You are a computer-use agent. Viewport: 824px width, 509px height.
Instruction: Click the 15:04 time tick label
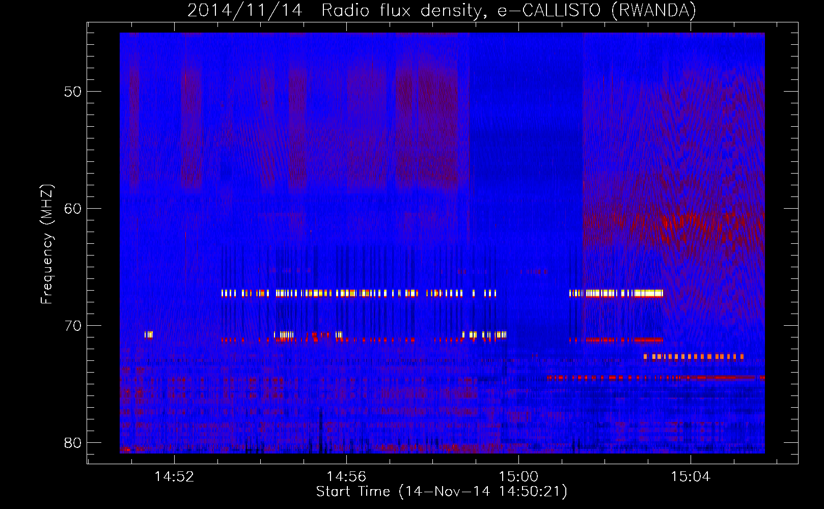click(690, 477)
